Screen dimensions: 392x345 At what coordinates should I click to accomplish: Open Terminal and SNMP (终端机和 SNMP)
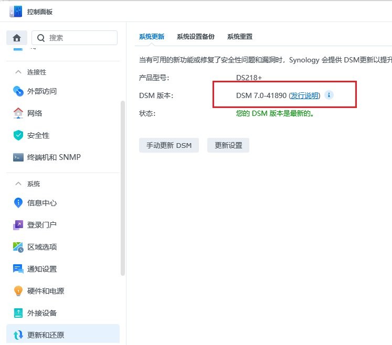[54, 157]
